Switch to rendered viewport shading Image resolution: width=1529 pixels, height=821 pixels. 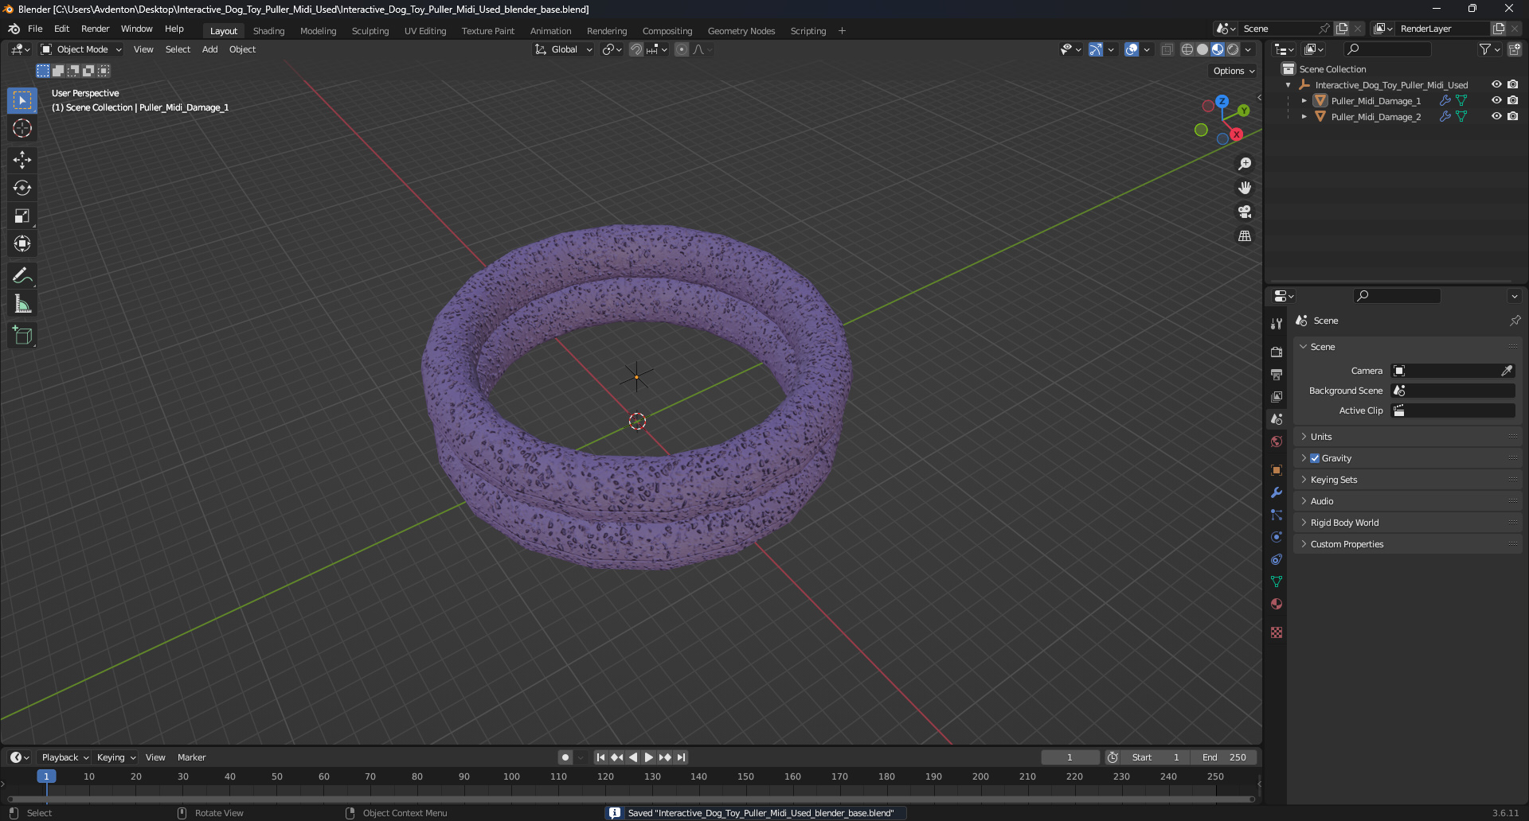(x=1233, y=49)
